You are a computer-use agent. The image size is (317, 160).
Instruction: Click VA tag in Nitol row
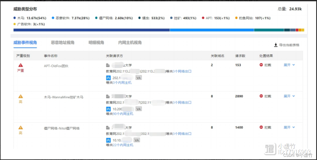pos(137,140)
